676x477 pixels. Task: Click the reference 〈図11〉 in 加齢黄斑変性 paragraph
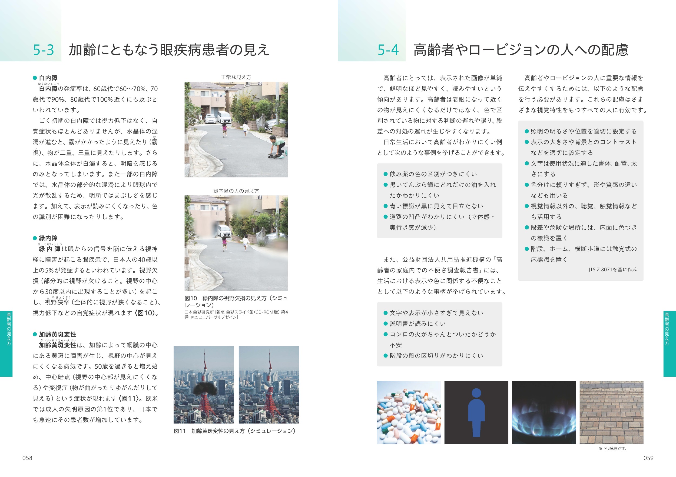[129, 398]
